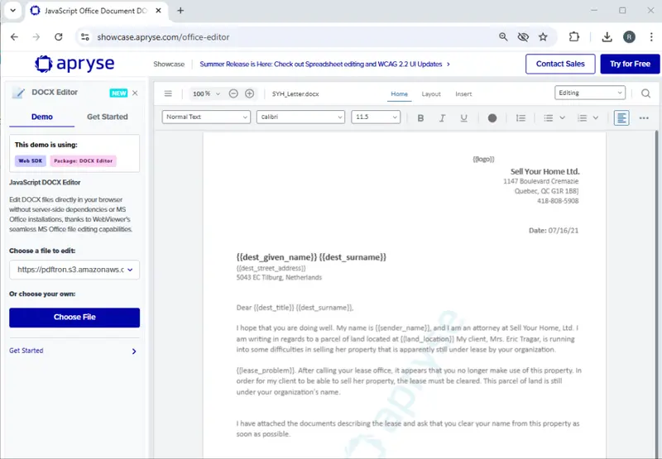This screenshot has height=459, width=662.
Task: Open the 100% zoom level dropdown
Action: (206, 93)
